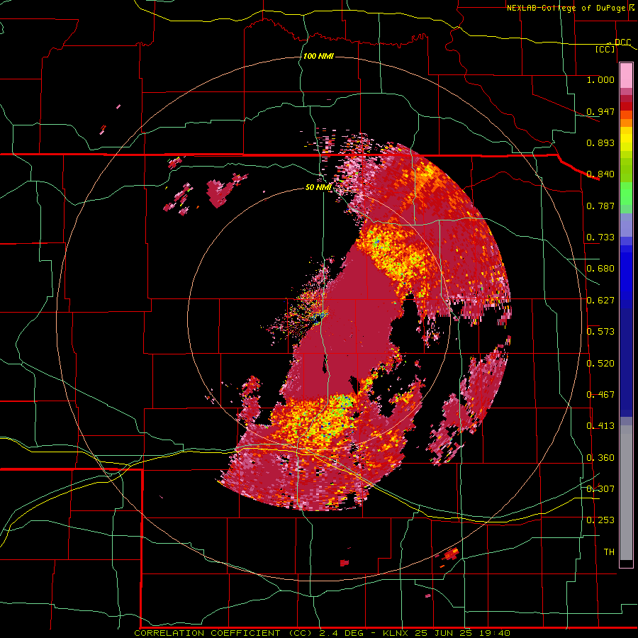Image resolution: width=638 pixels, height=638 pixels.
Task: Click the 0.627 color scale label
Action: 600,301
